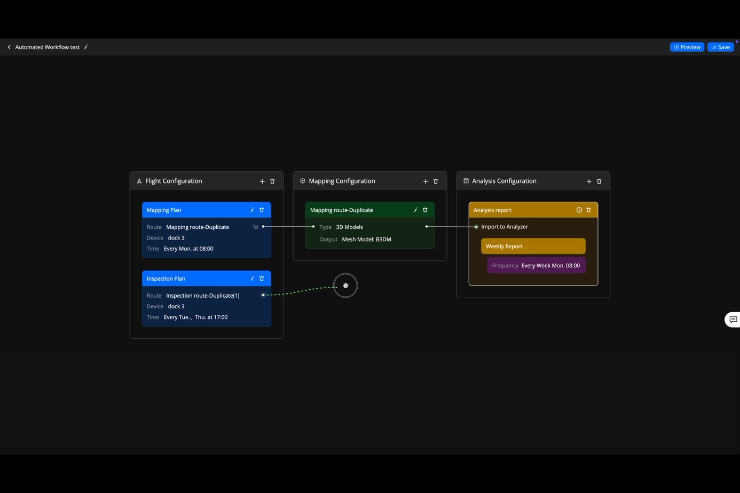Select the Import to Analyzer radio connector
Screen dimensions: 740x493
click(x=476, y=227)
